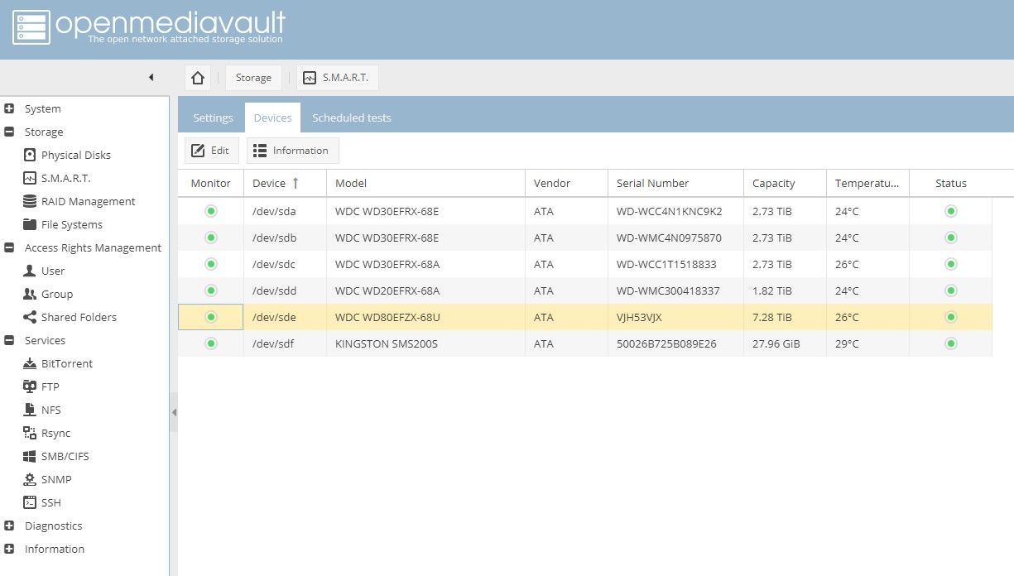Image resolution: width=1014 pixels, height=576 pixels.
Task: Sort by the Device column header
Action: click(285, 183)
